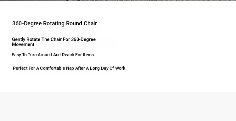The width and height of the screenshot is (236, 121).
Task: Click the word 'Work' ending the last line
Action: pos(120,68)
